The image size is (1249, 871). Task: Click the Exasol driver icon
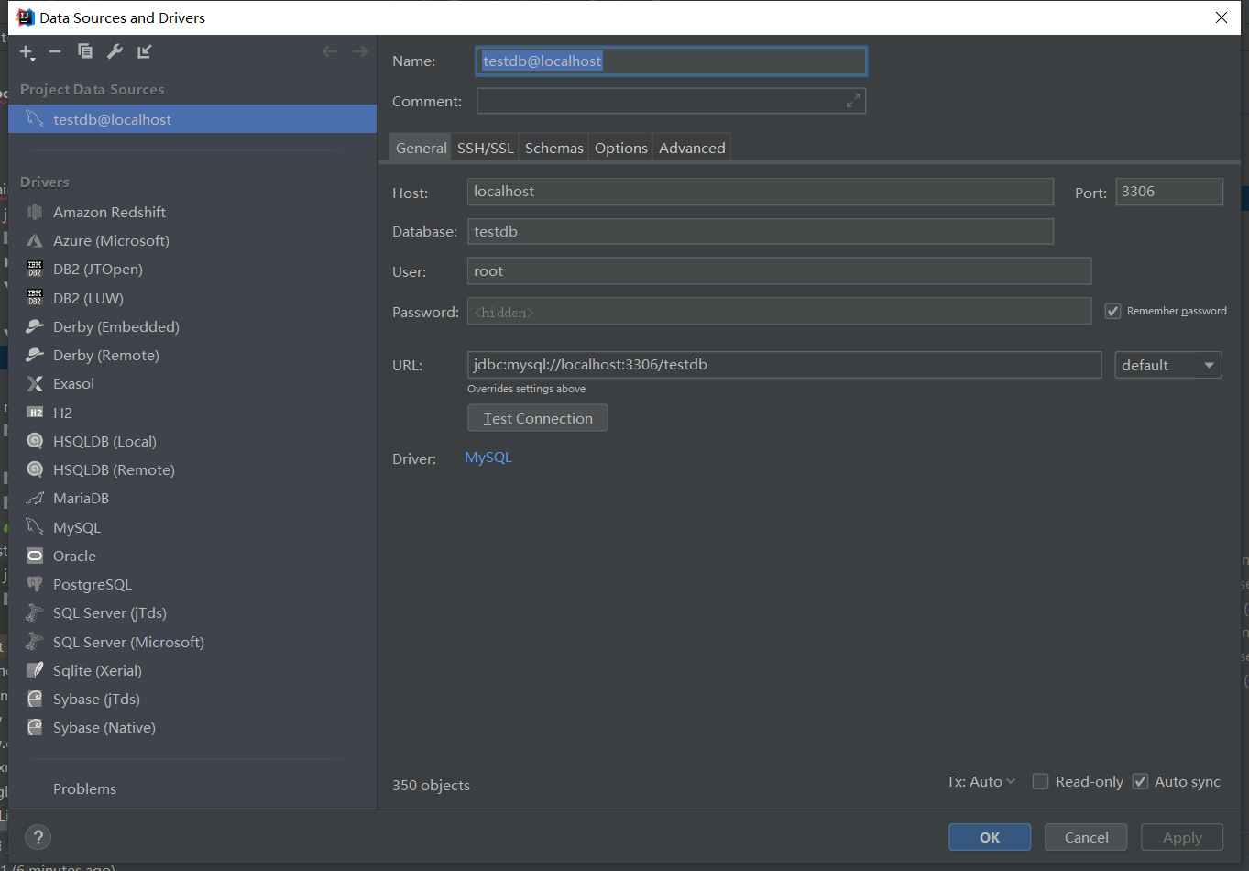click(x=35, y=384)
